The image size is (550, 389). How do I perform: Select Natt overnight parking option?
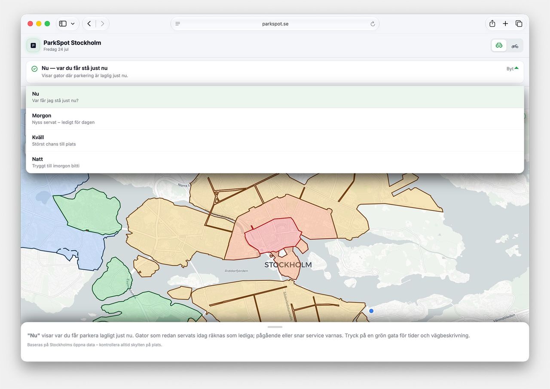[x=275, y=162]
